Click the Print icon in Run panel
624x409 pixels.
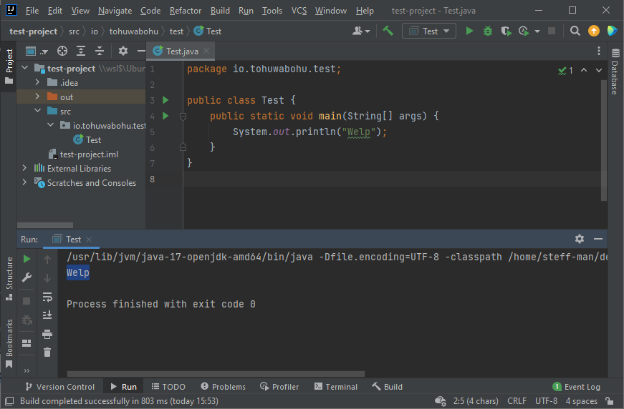point(47,333)
